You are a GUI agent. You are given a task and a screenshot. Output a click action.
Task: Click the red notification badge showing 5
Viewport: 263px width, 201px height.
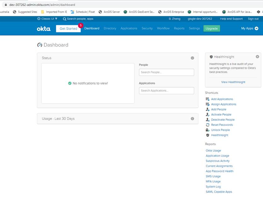(81, 25)
